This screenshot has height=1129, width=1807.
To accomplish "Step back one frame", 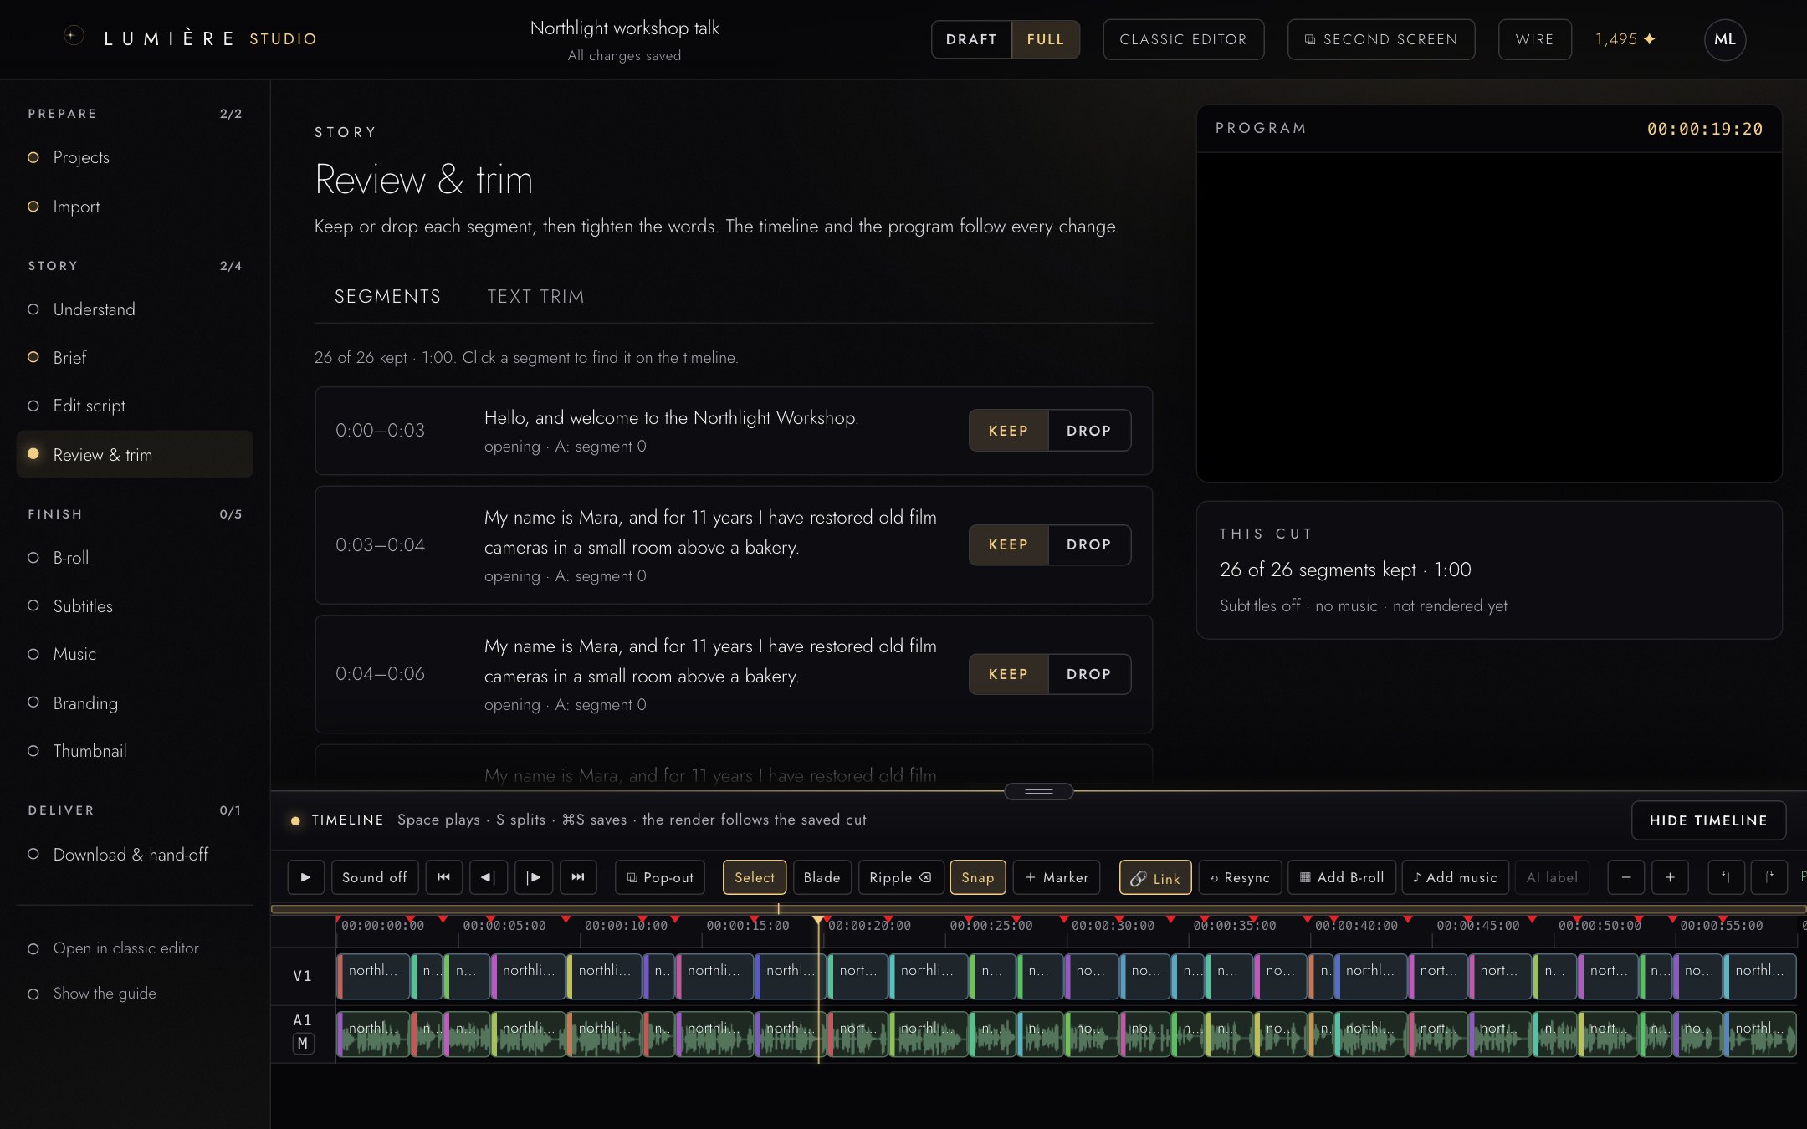I will tap(489, 877).
